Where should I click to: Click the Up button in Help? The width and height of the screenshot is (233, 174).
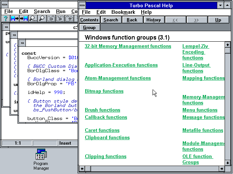click(218, 20)
